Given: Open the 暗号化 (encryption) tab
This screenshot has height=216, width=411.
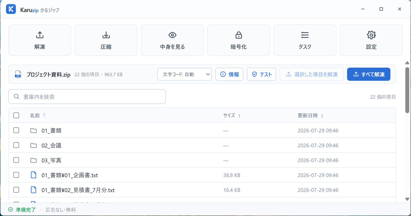Looking at the screenshot, I should click(x=239, y=40).
